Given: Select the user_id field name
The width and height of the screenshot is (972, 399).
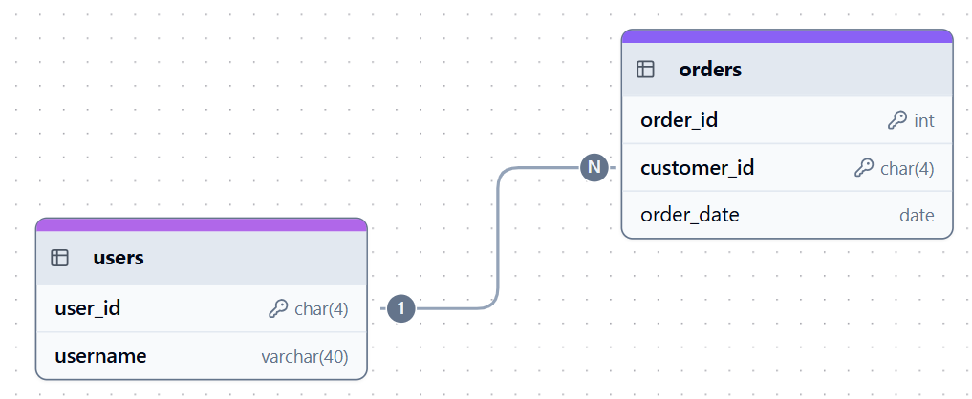Looking at the screenshot, I should pyautogui.click(x=87, y=308).
